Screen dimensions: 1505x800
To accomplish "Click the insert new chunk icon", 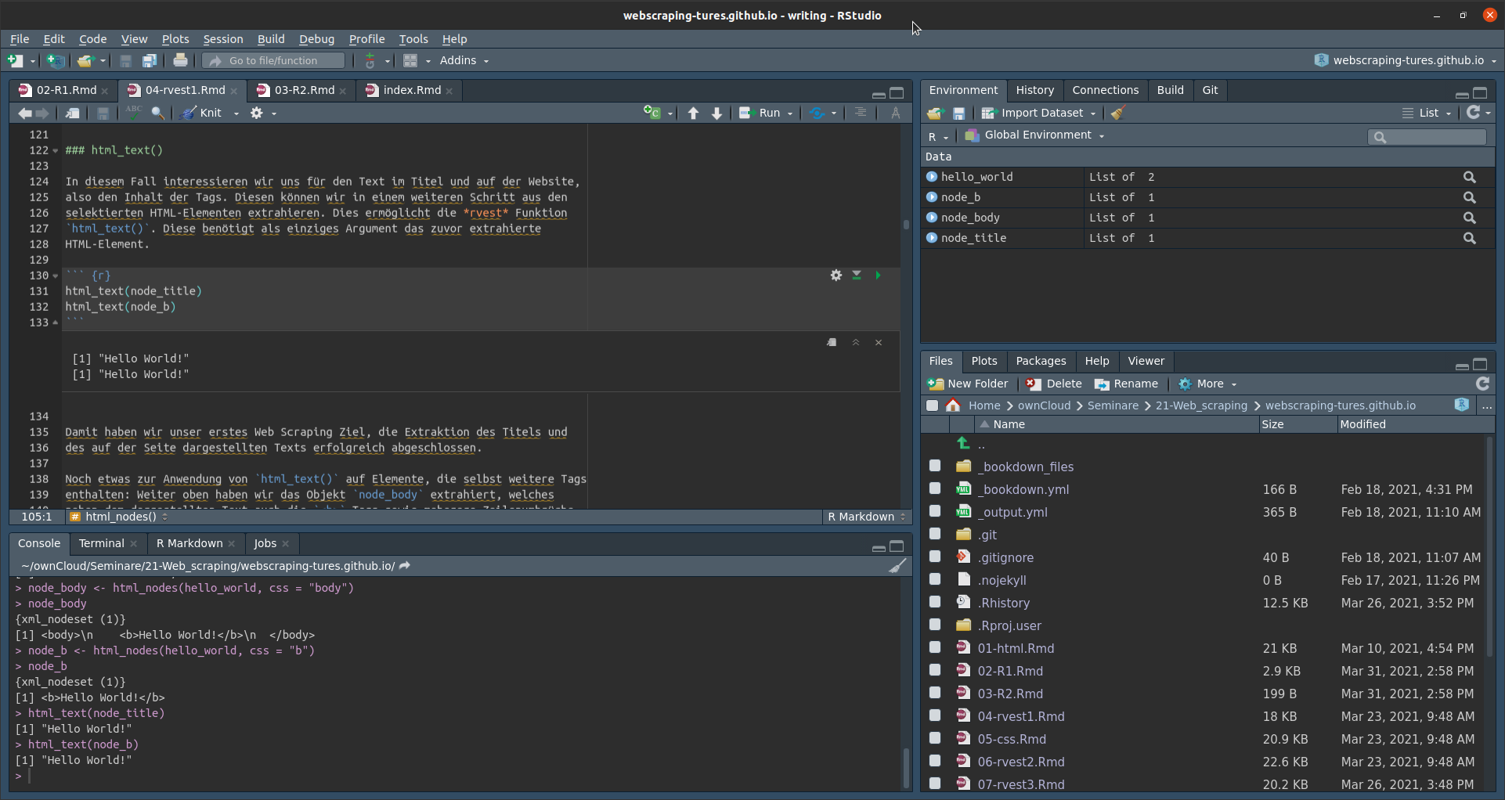I will click(x=652, y=113).
